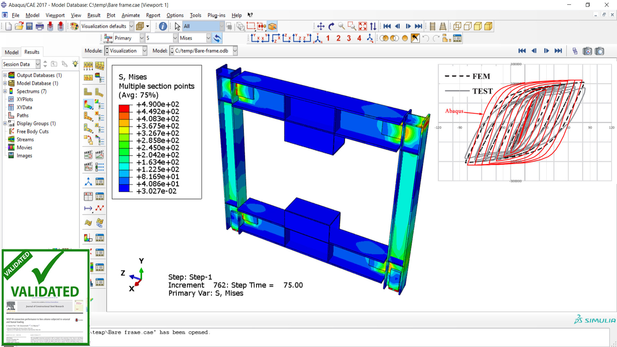Select the shaded render style cube
This screenshot has width=617, height=347.
488,26
